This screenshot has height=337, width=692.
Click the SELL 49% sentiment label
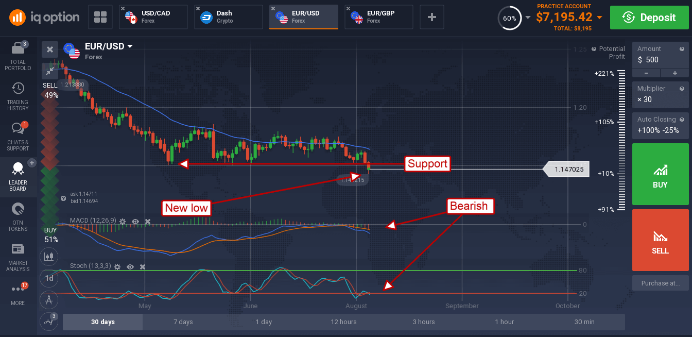click(51, 90)
